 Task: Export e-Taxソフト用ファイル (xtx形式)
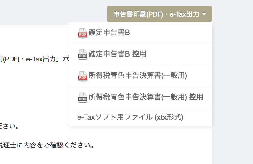[x=140, y=117]
